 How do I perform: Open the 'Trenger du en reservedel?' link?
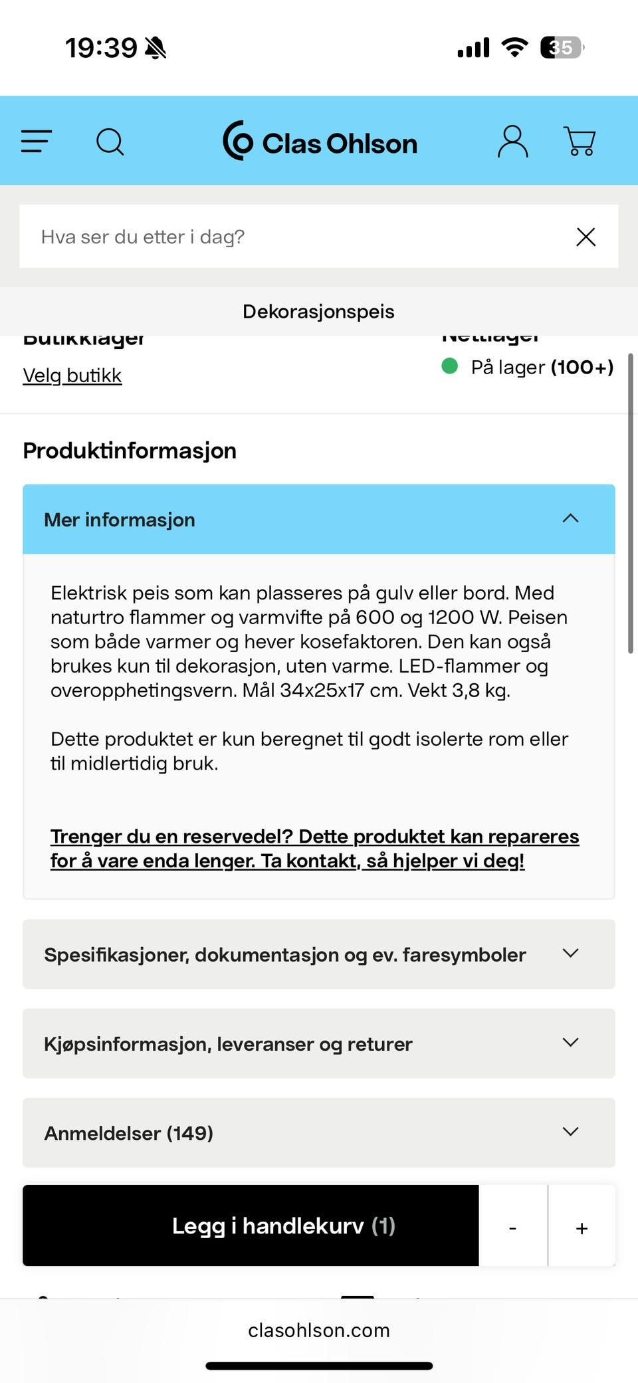(x=314, y=848)
